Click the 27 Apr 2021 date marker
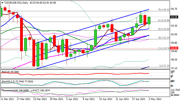Image resolution: width=180 pixels, height=102 pixels. (139, 99)
